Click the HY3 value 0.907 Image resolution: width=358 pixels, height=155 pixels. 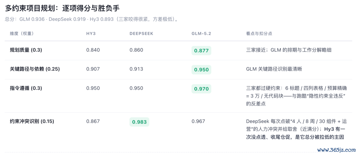coord(93,69)
